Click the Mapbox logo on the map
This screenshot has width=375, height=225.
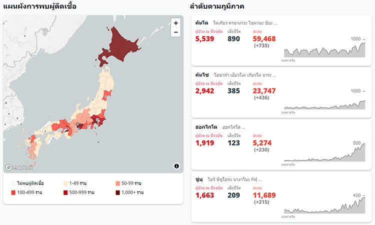tap(19, 167)
